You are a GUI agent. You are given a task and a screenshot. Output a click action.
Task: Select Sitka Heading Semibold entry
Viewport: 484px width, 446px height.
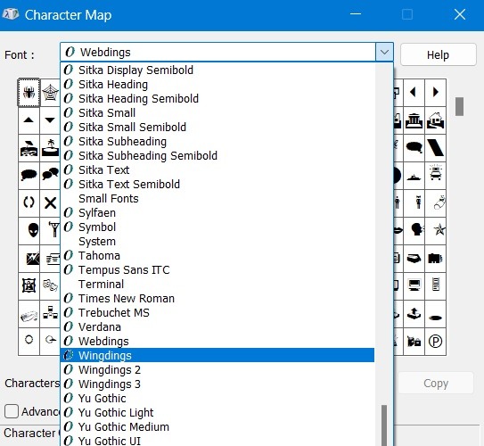point(217,99)
